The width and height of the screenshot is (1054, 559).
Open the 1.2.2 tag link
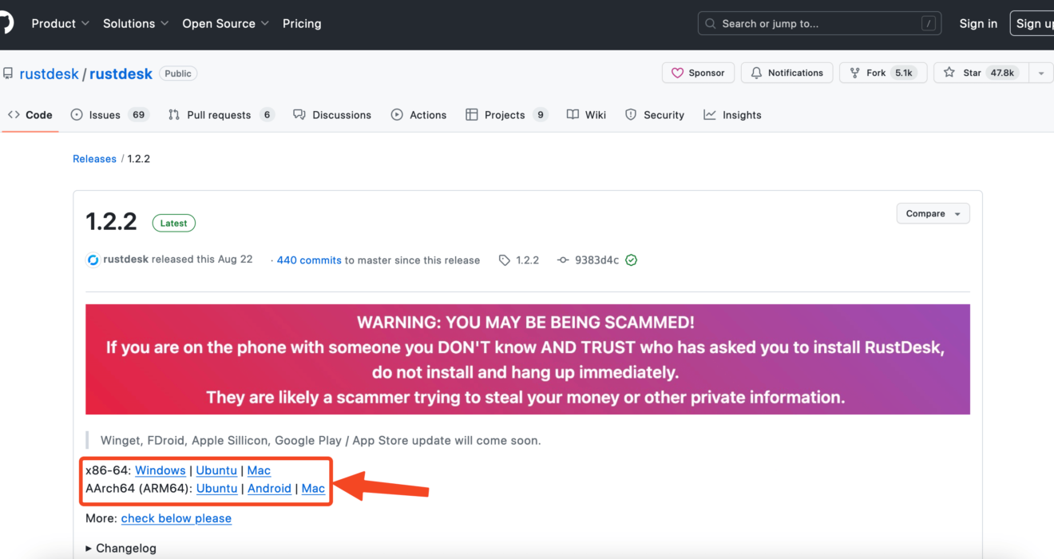click(x=527, y=260)
